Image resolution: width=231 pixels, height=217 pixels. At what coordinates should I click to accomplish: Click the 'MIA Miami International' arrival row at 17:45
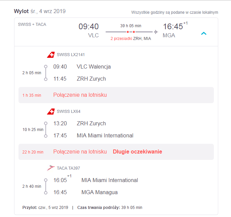click(93, 135)
